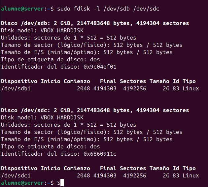
Task: Click the Dispositivo column header above /dev/sdc1
Action: click(x=19, y=168)
